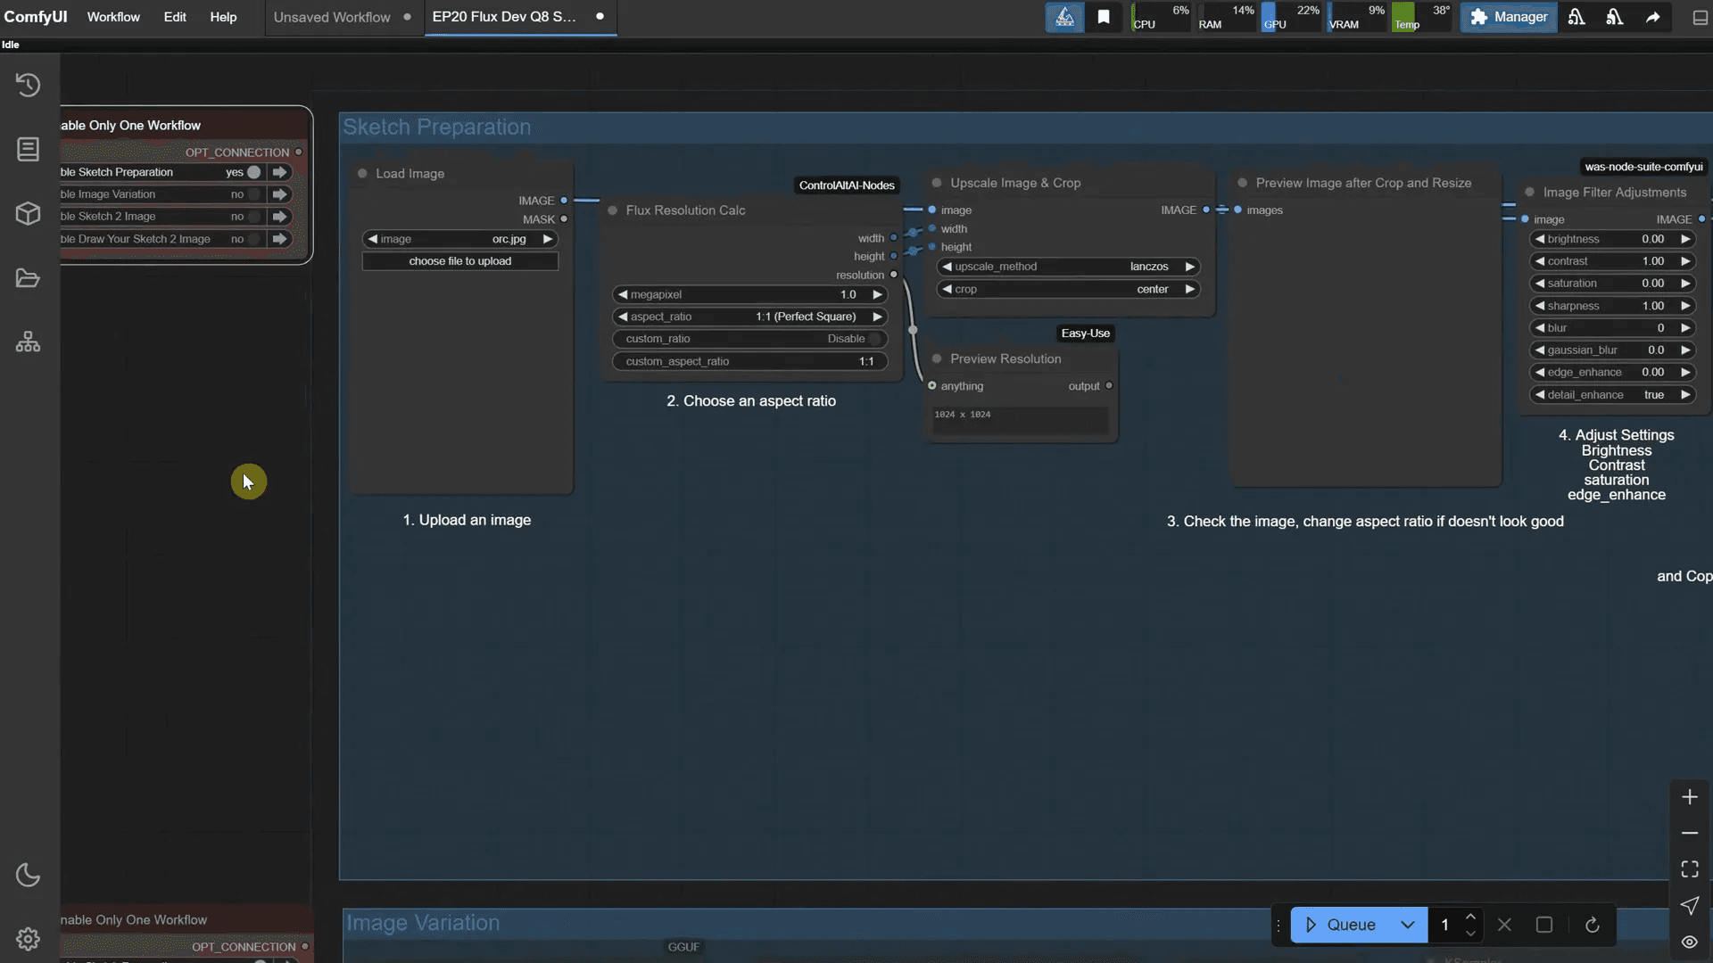1713x963 pixels.
Task: Adjust the contrast 1.00 slider
Action: coord(1611,261)
